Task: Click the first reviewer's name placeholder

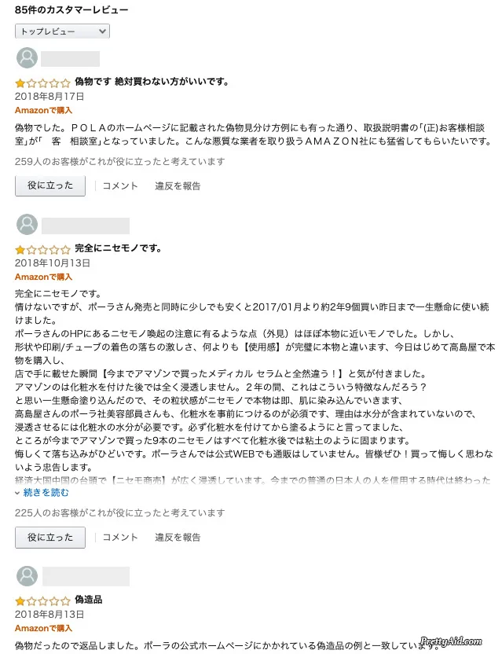Action: click(x=70, y=59)
